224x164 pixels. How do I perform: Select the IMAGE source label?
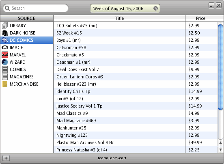(x=16, y=47)
